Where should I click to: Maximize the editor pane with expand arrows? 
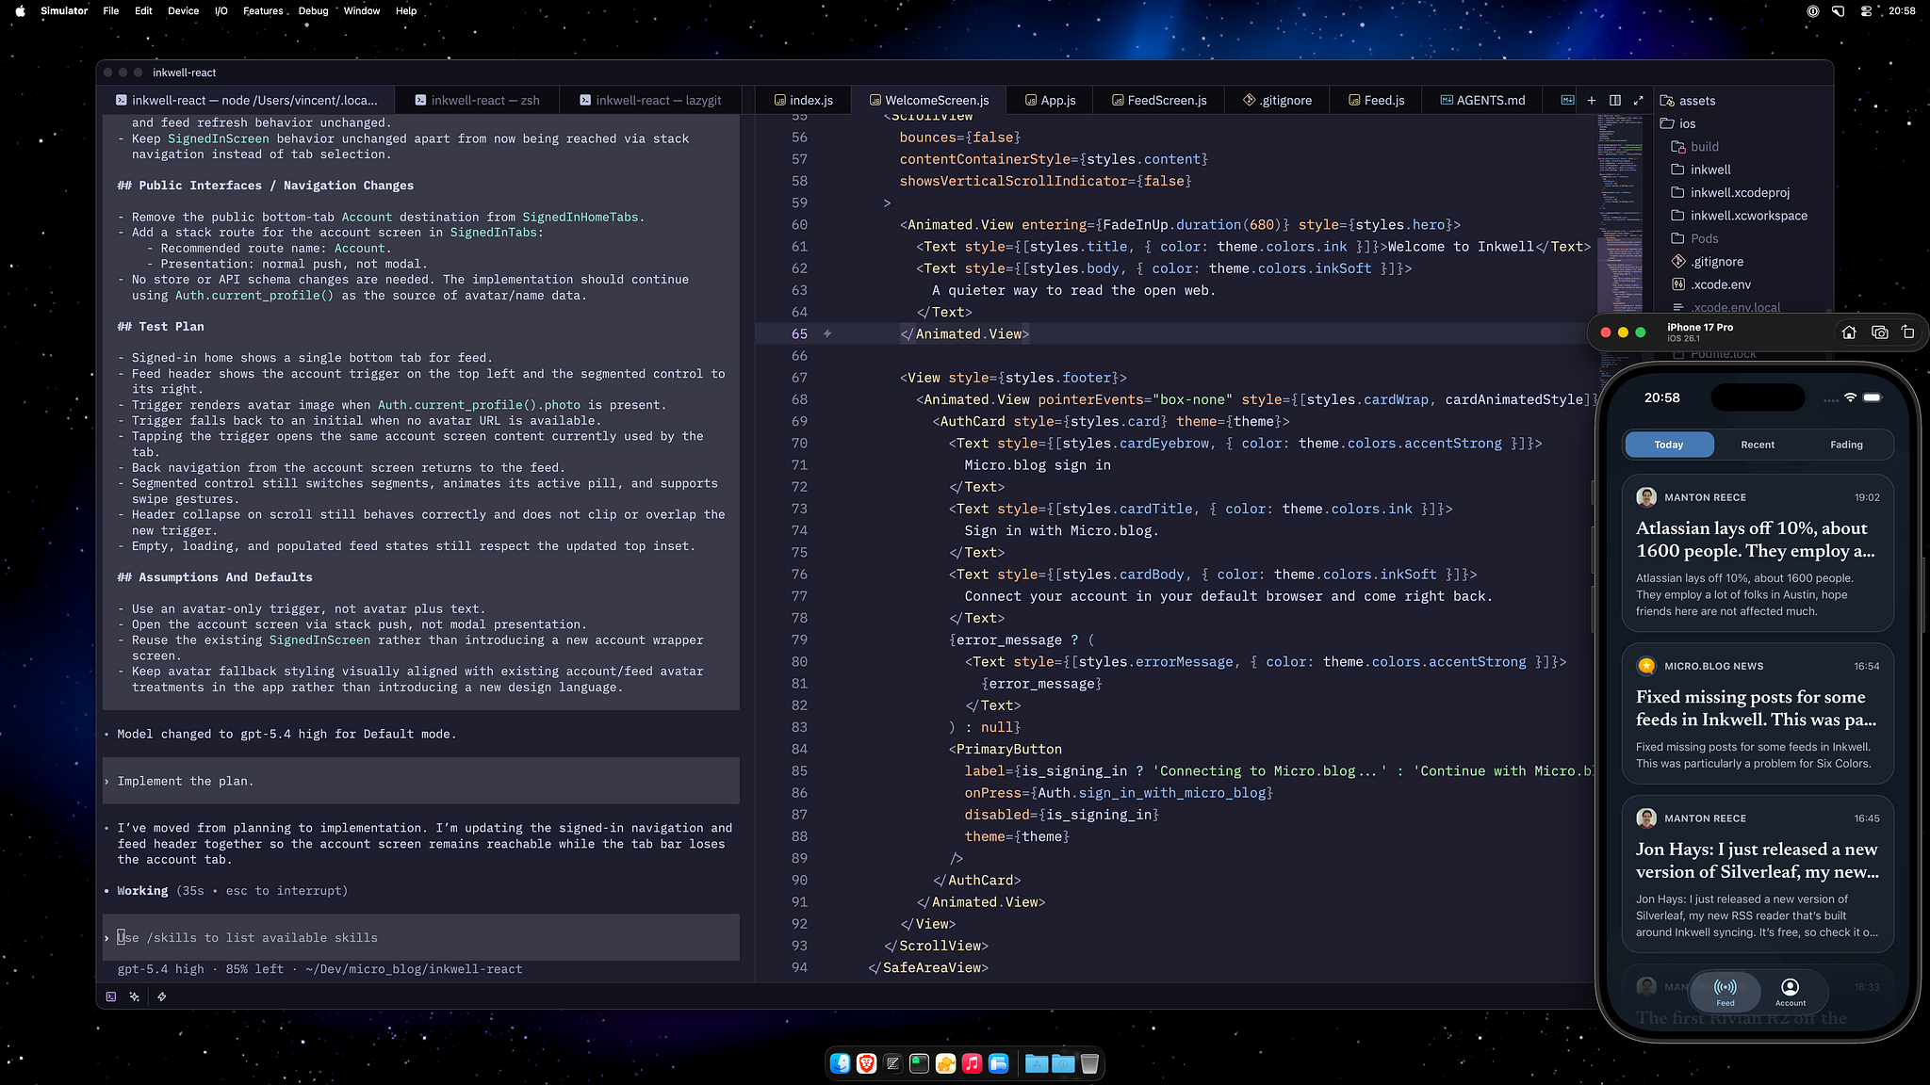(x=1639, y=100)
